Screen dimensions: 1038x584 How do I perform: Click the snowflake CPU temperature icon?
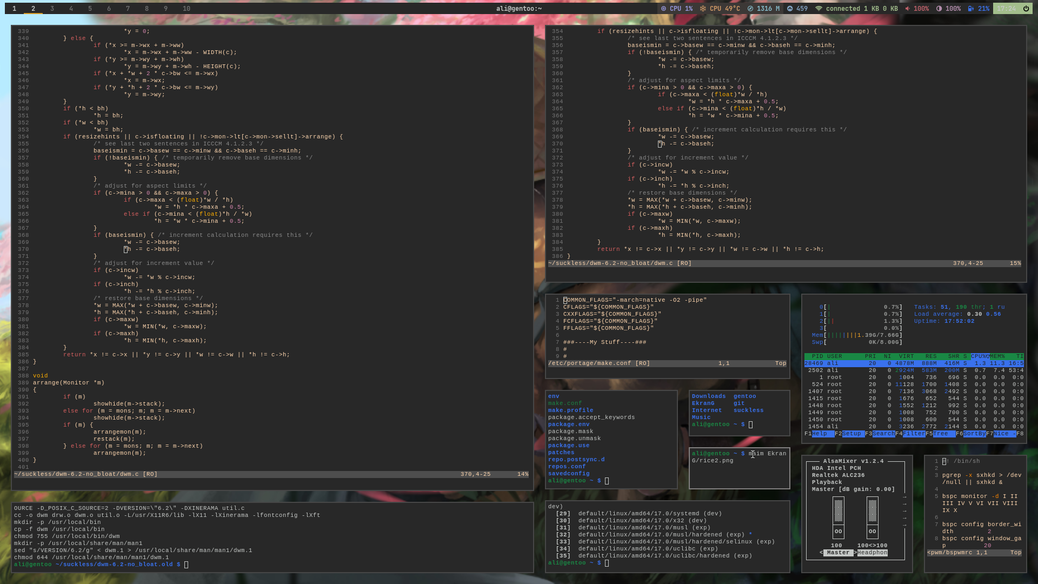point(703,9)
